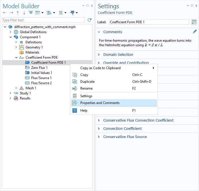Select Properties and Comments menu entry

[100, 103]
